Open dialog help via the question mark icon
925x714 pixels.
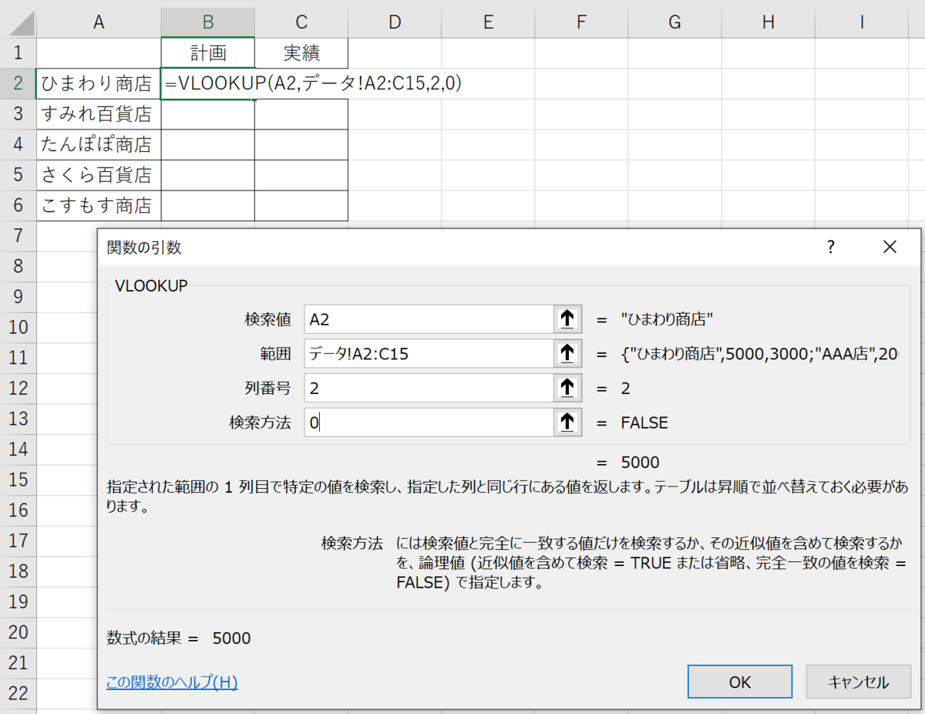830,247
